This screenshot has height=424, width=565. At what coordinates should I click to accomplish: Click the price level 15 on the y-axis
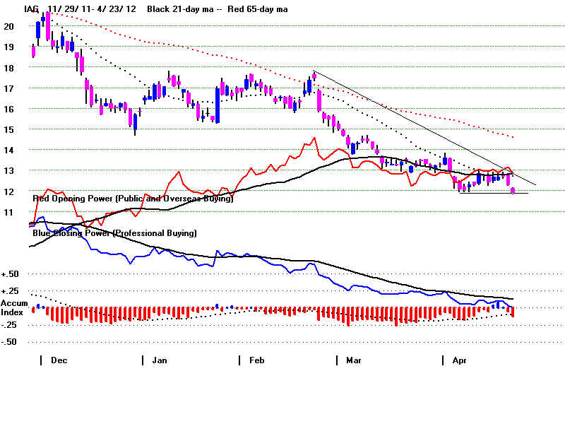tap(8, 130)
